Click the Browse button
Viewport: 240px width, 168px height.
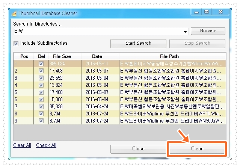[x=208, y=31]
